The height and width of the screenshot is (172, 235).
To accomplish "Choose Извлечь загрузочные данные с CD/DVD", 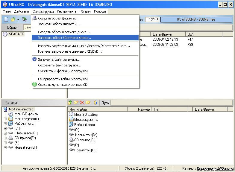I will click(x=85, y=51).
